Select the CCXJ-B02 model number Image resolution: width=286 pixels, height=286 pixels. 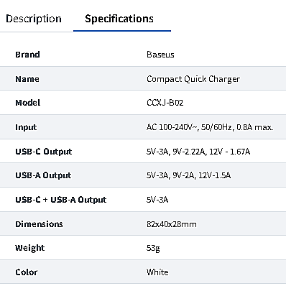click(x=165, y=103)
